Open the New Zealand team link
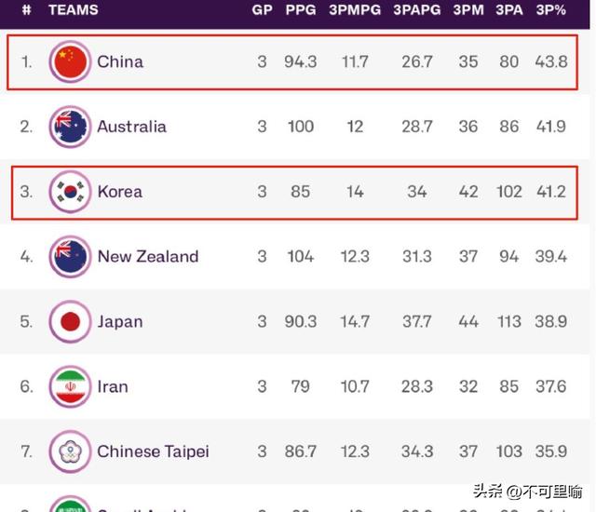The image size is (596, 512). coord(148,256)
